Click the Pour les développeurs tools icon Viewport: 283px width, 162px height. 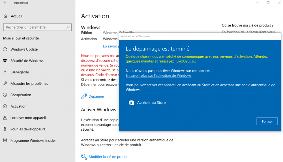[5, 129]
